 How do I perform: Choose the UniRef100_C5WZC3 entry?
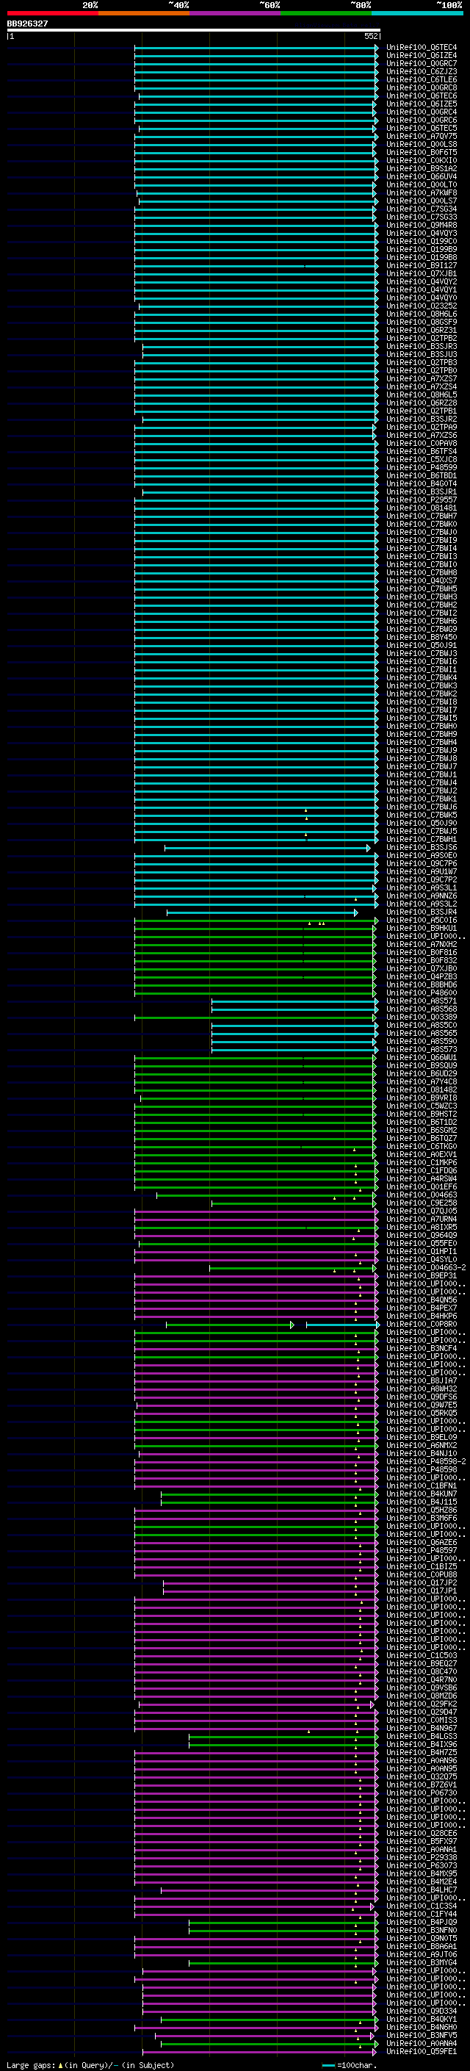tap(422, 1106)
